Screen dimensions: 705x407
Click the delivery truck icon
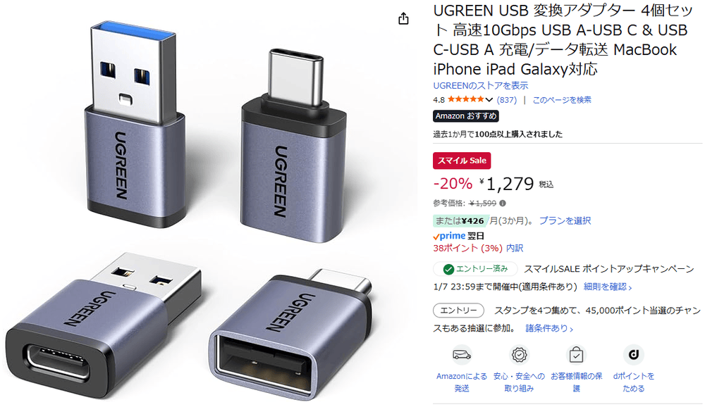click(x=462, y=355)
